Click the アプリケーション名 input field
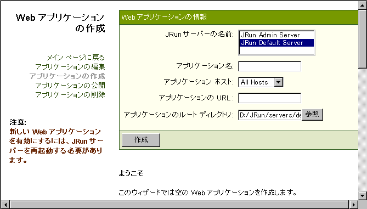Screen dimensions: 367x209 point(270,66)
